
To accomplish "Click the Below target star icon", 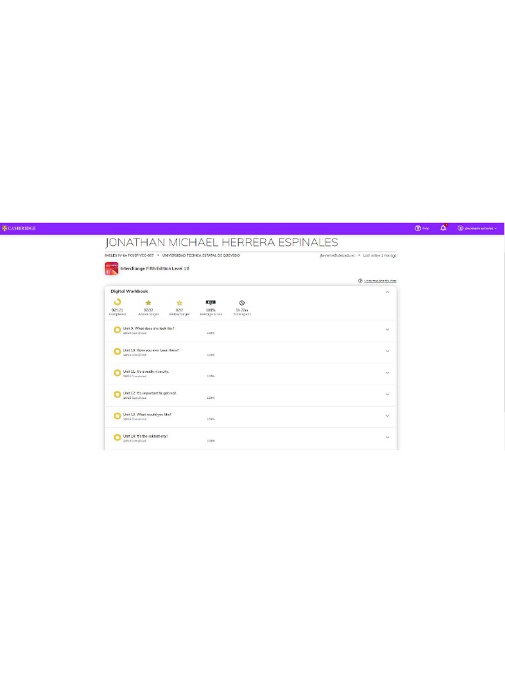I will click(x=180, y=302).
